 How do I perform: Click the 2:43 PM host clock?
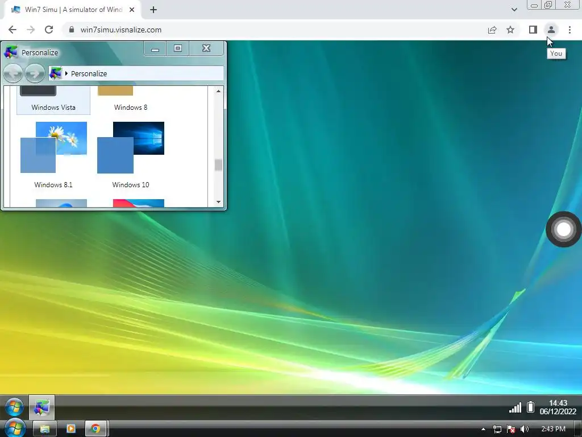click(x=554, y=429)
